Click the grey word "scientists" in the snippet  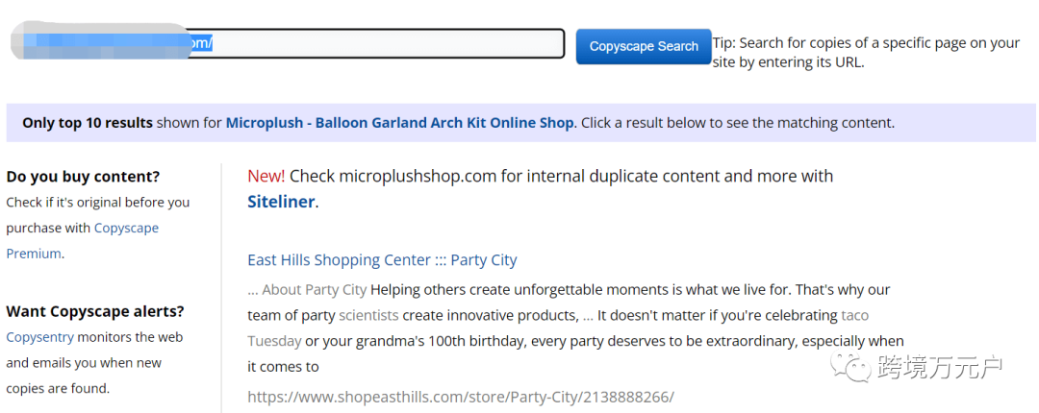pyautogui.click(x=370, y=315)
